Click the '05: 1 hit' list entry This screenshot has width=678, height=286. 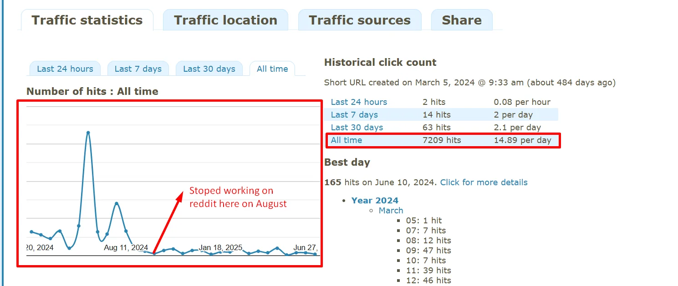[x=424, y=221]
